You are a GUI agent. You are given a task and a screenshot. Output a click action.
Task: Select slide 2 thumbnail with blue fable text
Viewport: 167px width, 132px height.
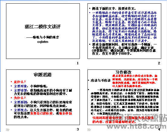(124, 31)
